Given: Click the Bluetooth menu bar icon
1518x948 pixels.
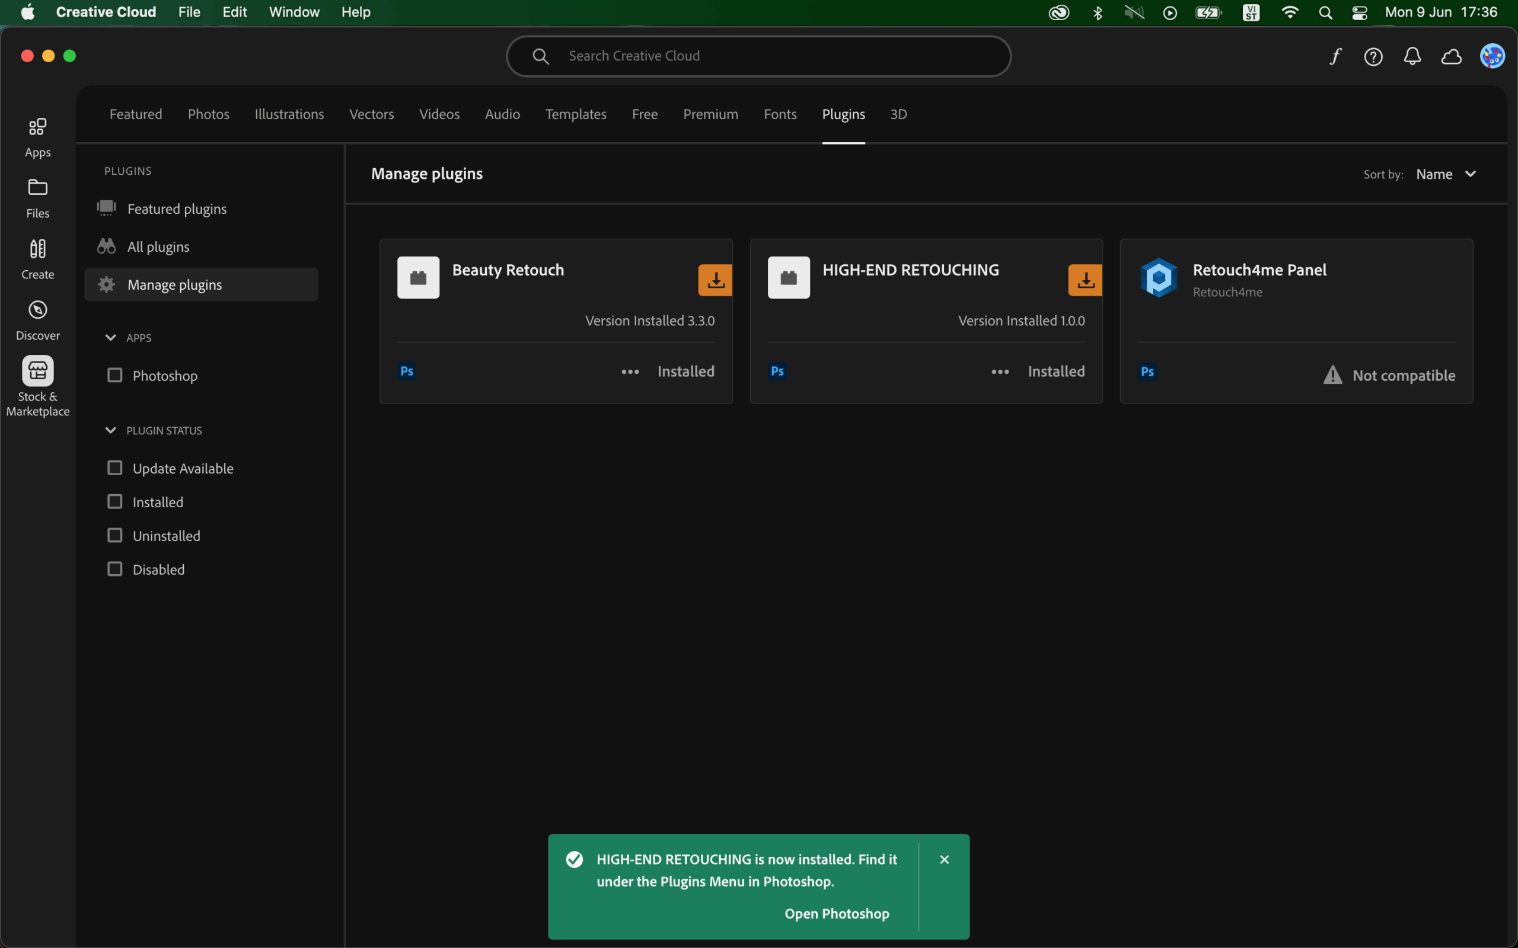Looking at the screenshot, I should pos(1098,12).
